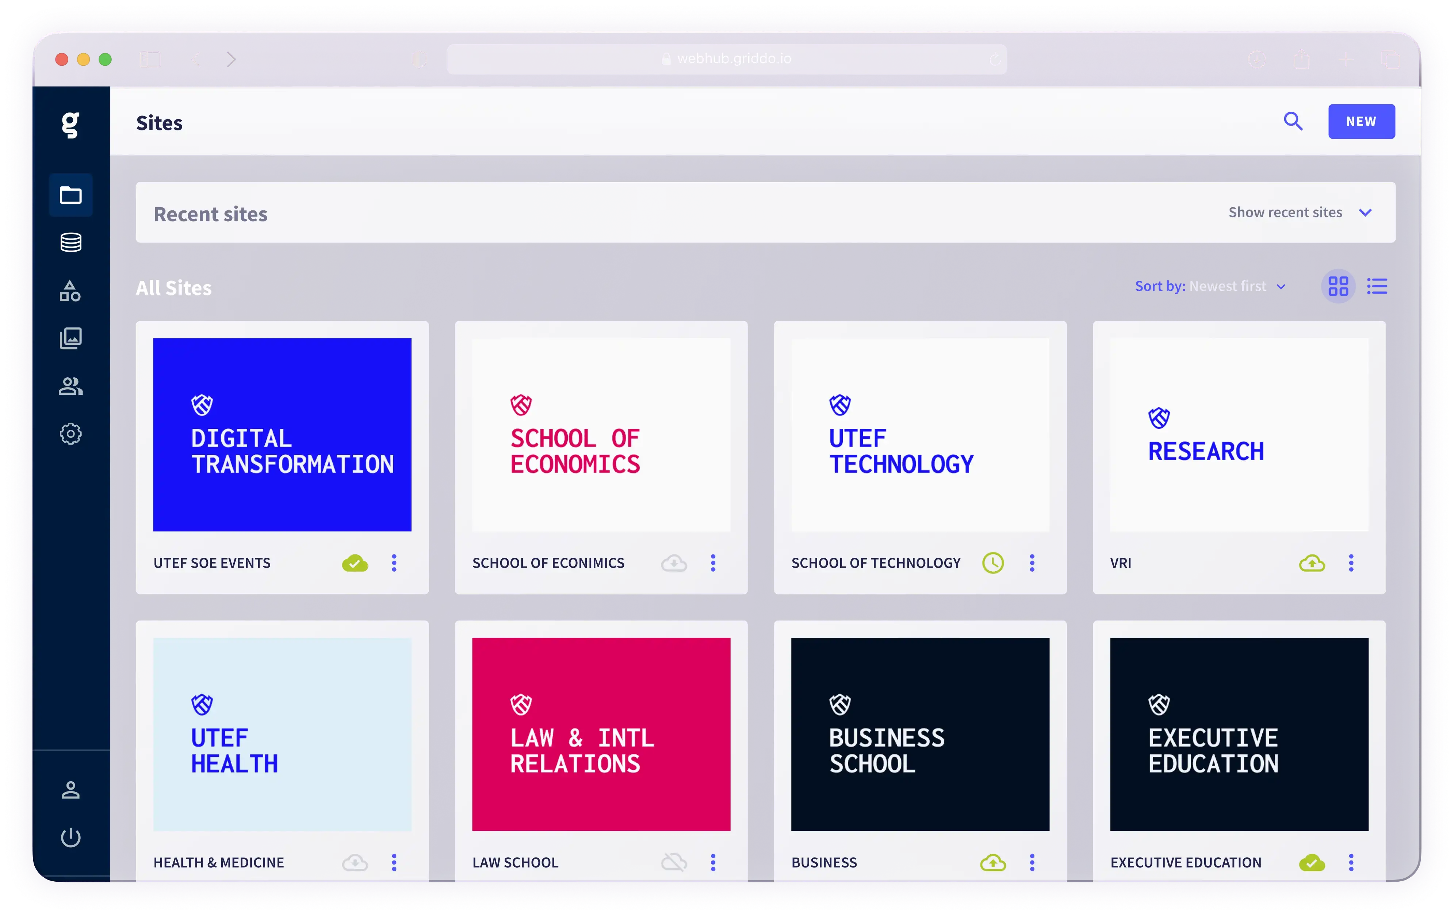Screen dimensions: 1454x916
Task: Open the users section in the sidebar
Action: (70, 386)
